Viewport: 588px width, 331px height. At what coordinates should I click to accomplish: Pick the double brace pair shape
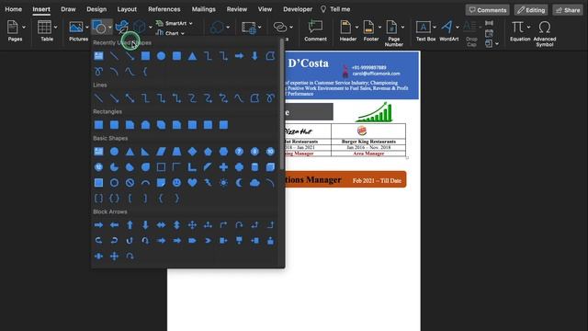click(114, 199)
